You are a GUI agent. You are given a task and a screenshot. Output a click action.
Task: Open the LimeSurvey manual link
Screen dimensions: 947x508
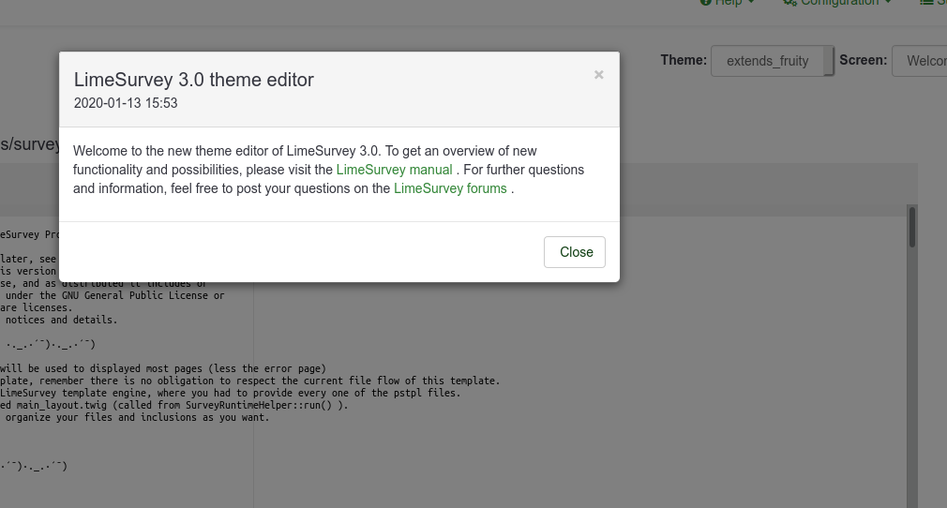pos(395,170)
